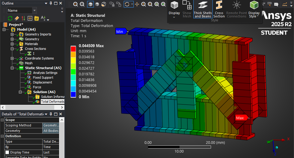Click the sort A-Z icon in Outline
The image size is (294, 158).
[x=43, y=18]
